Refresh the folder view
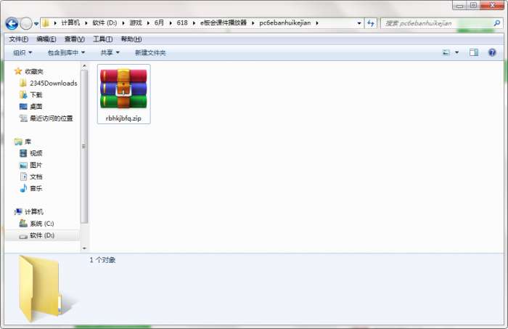Screen dimensions: 508x329 coord(371,23)
